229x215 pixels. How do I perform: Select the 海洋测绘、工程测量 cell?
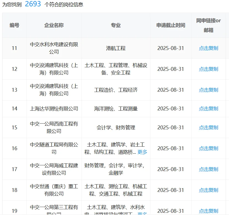pos(116,109)
